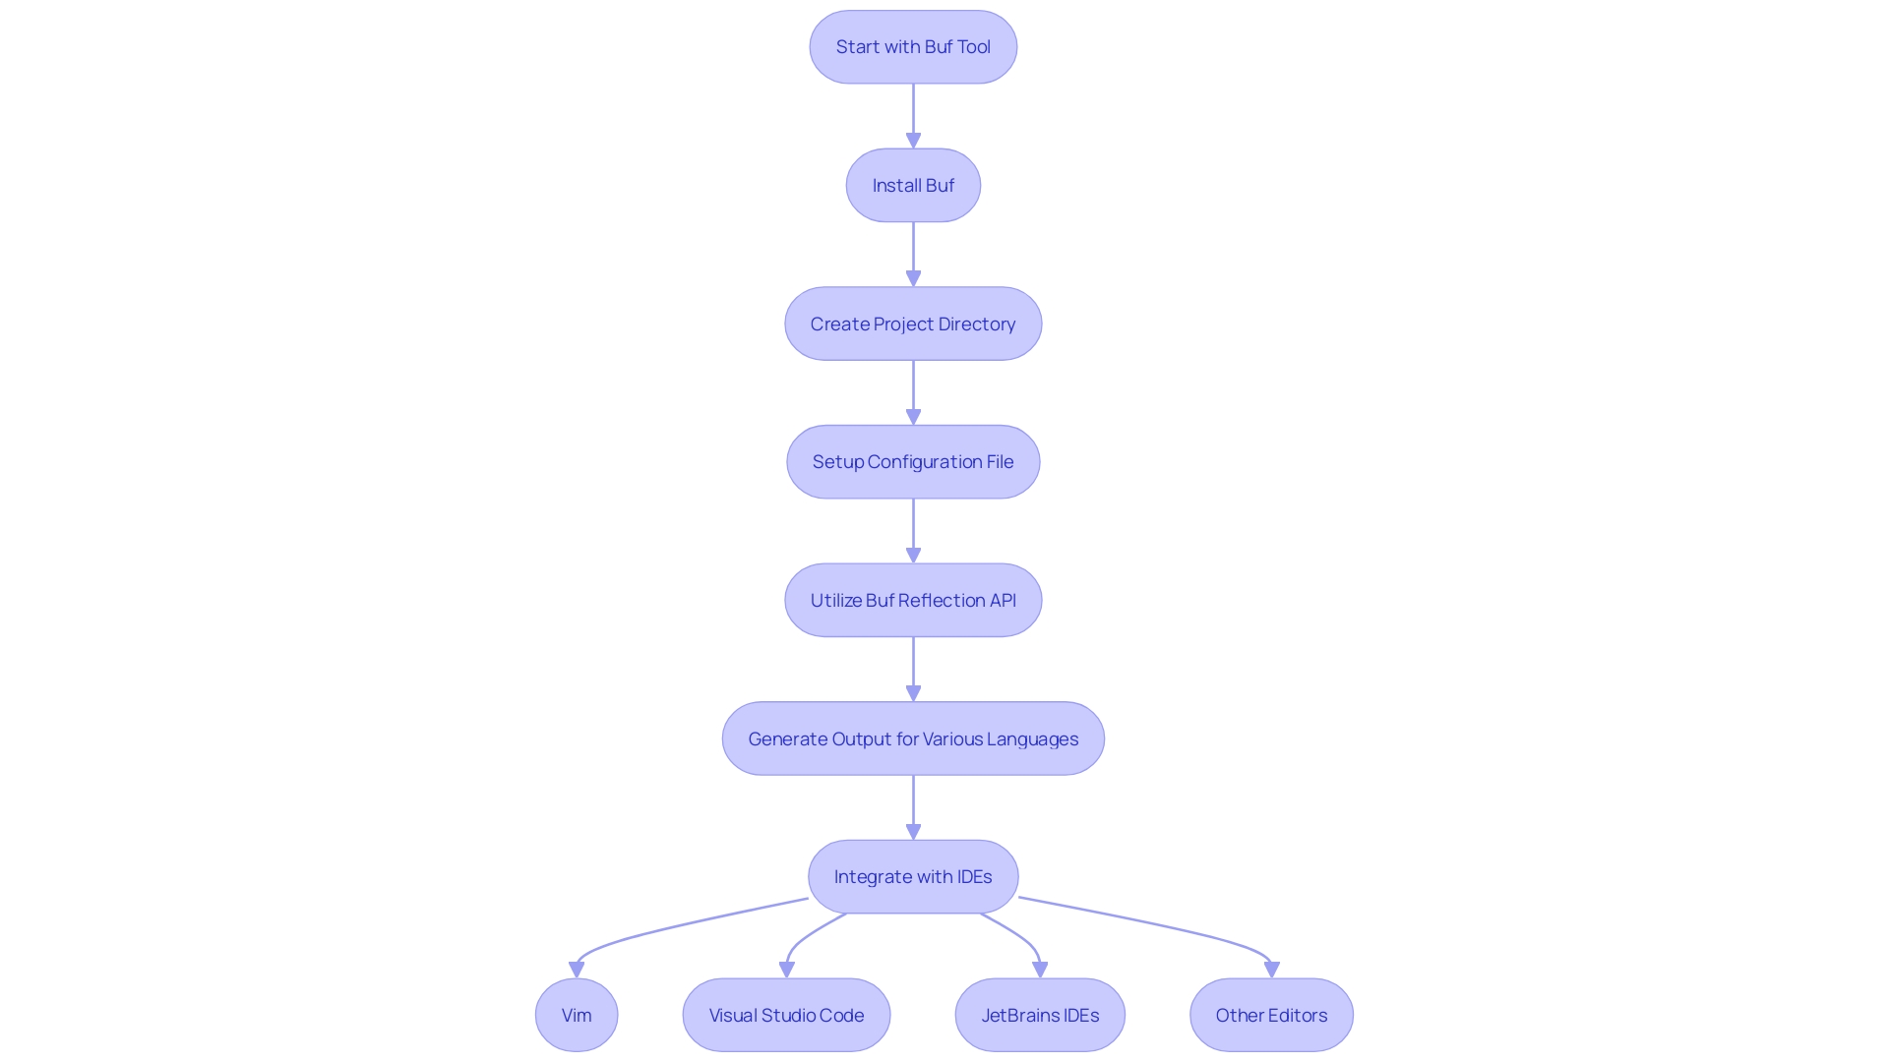1889x1062 pixels.
Task: Click the Integrate with IDEs node
Action: 913,876
